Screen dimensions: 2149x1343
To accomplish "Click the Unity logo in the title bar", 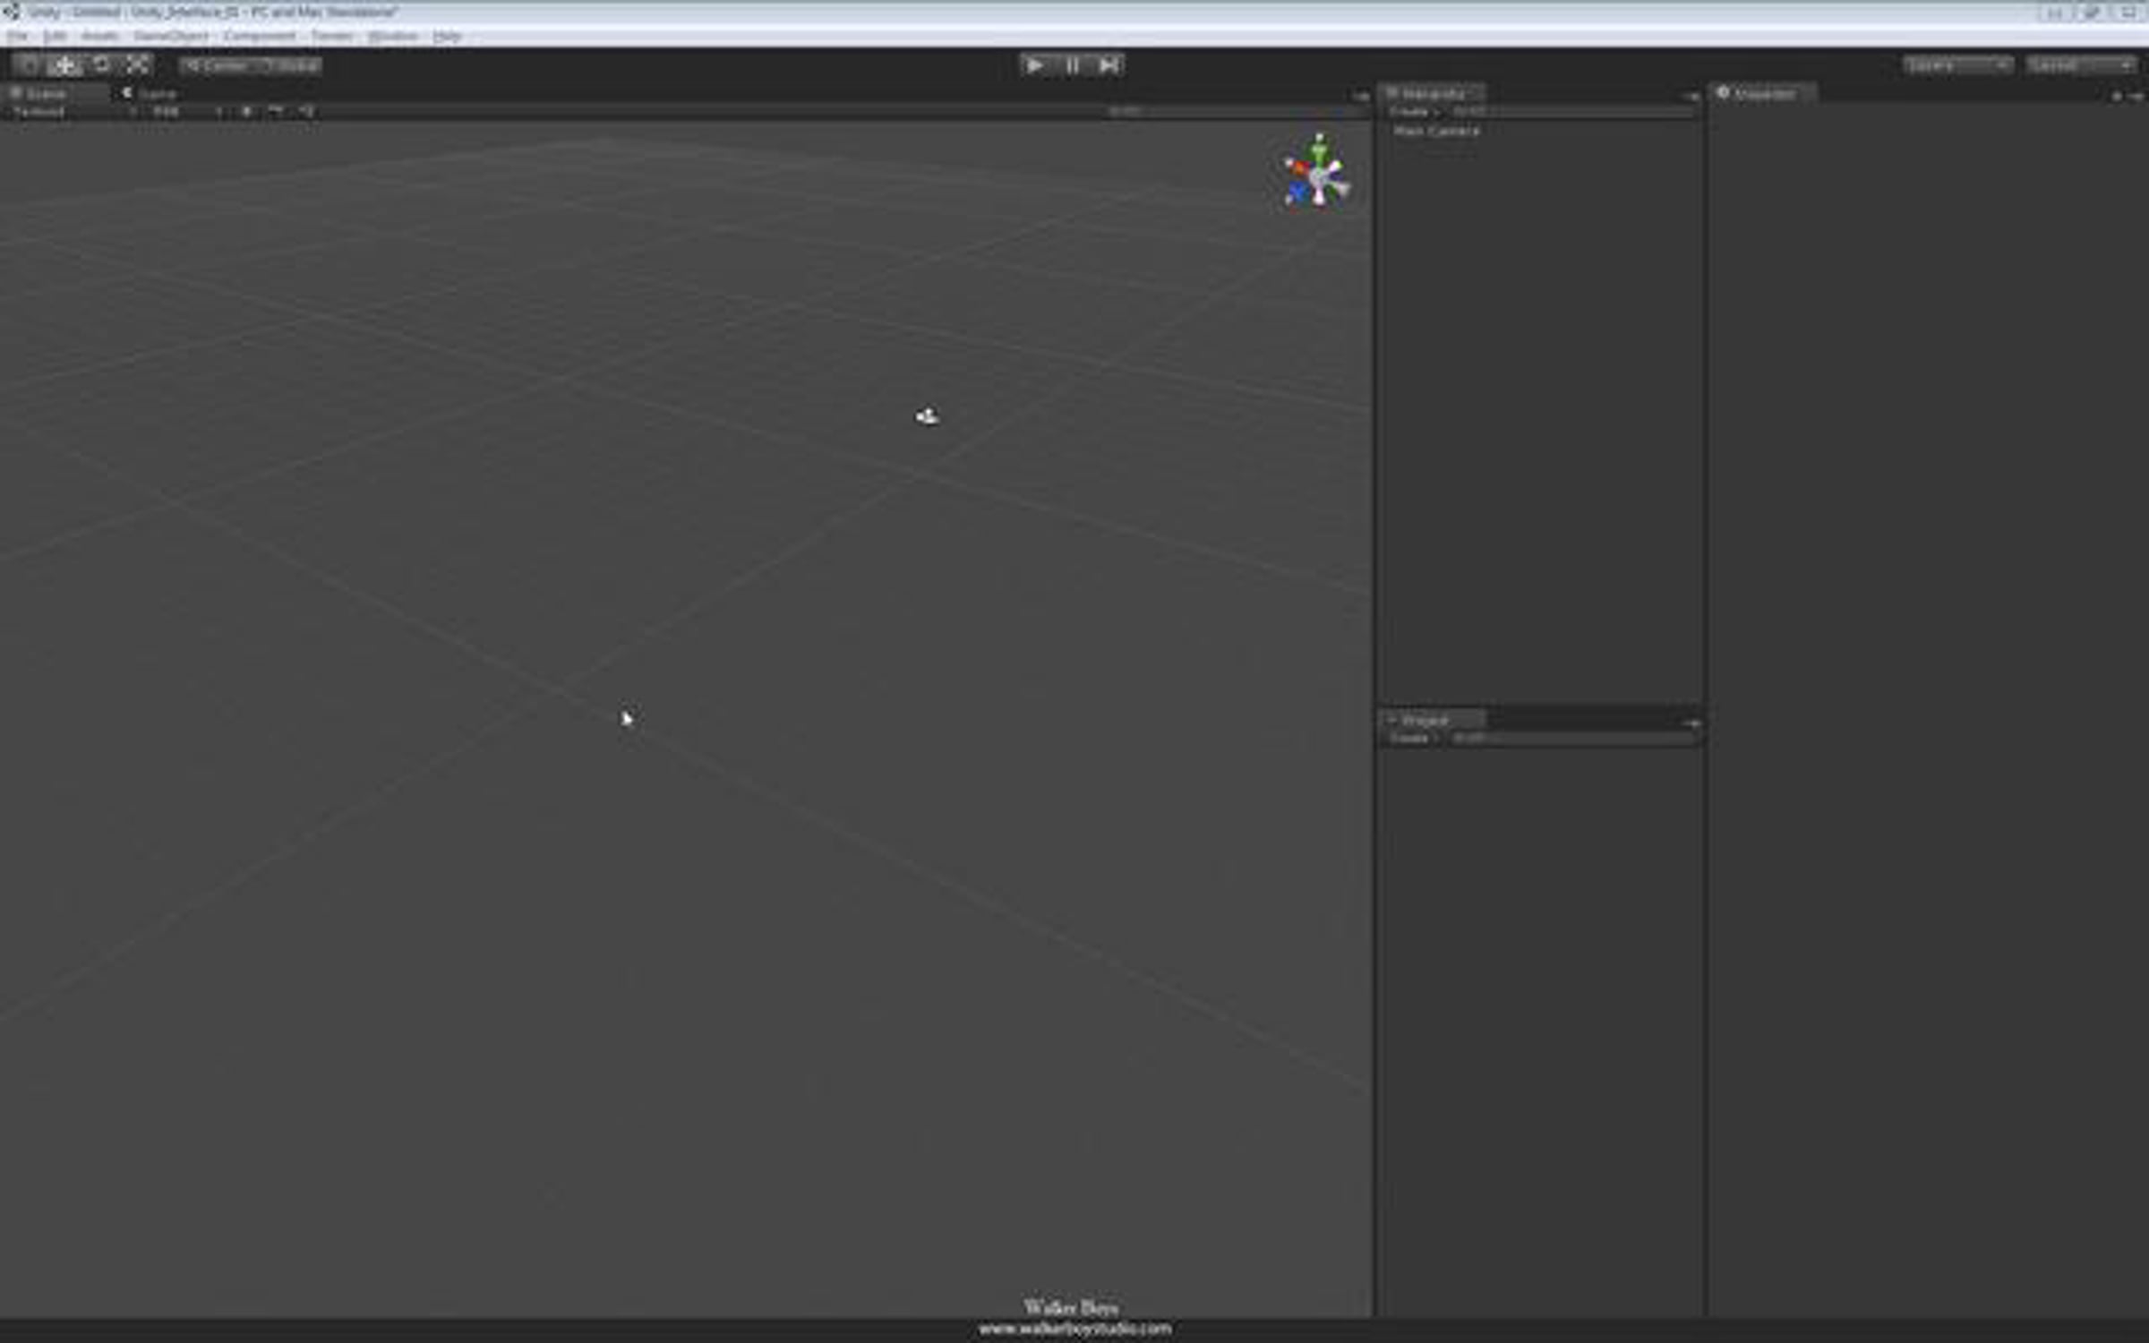I will tap(12, 12).
